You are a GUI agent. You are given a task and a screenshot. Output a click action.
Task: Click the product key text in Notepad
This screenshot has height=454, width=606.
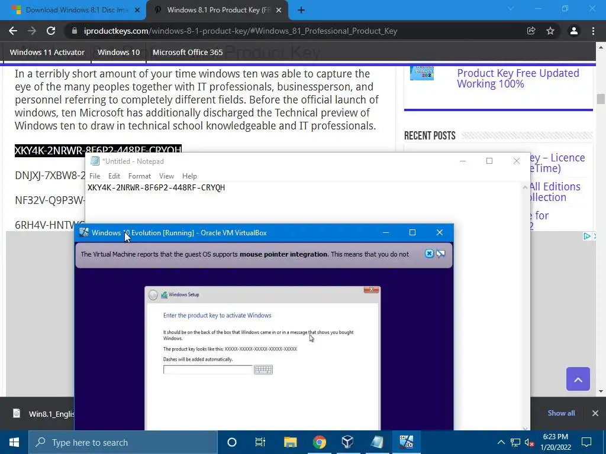point(156,187)
